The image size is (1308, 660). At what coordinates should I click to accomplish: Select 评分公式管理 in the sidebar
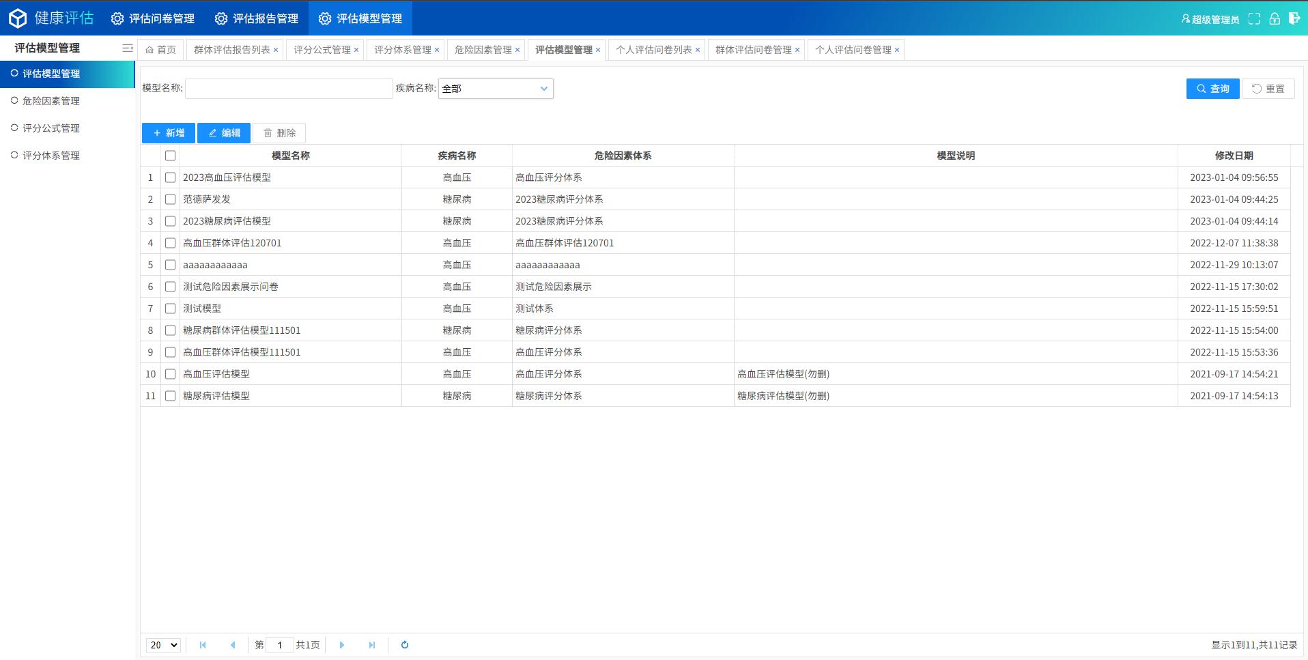(68, 128)
